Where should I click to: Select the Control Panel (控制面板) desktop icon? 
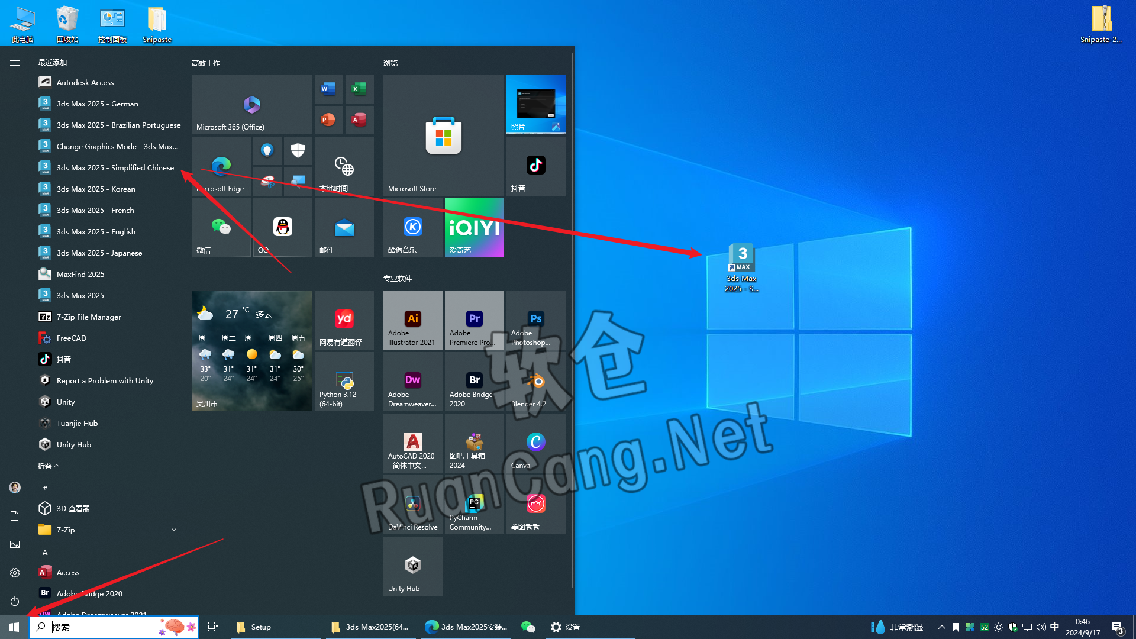(112, 24)
